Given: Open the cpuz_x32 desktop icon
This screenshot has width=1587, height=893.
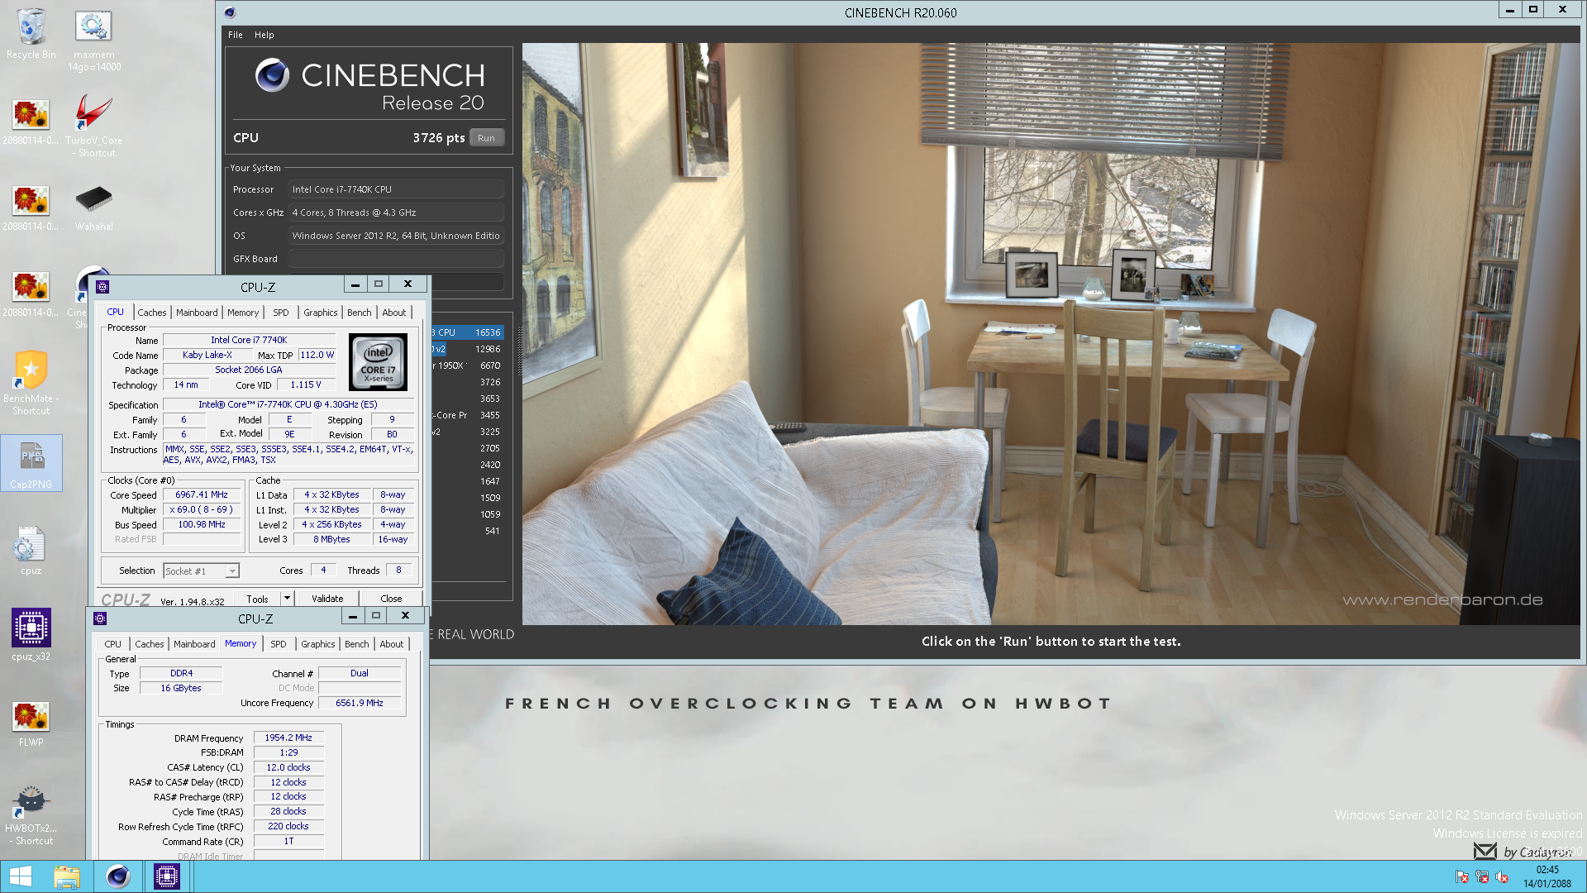Looking at the screenshot, I should coord(31,635).
